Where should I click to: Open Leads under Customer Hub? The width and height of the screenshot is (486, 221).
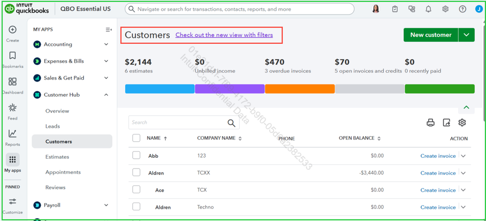[x=53, y=126]
